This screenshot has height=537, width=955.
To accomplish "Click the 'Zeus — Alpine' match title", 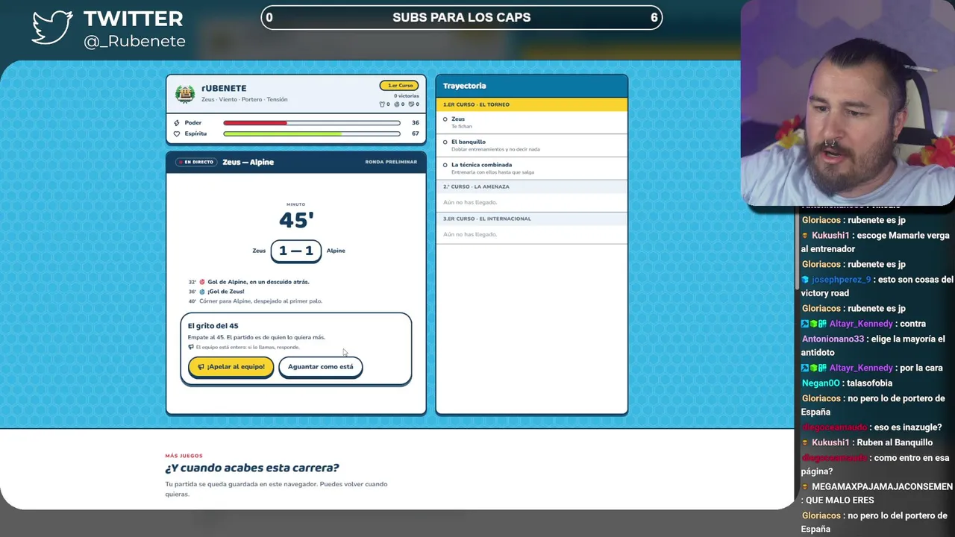I will tap(248, 162).
